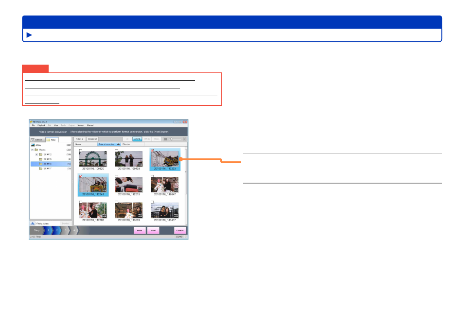Adjust the thumbnail size slider

click(171, 139)
